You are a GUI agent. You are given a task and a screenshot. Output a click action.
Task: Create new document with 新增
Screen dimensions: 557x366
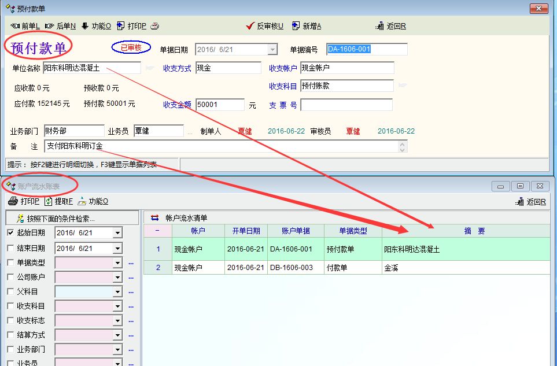[307, 26]
